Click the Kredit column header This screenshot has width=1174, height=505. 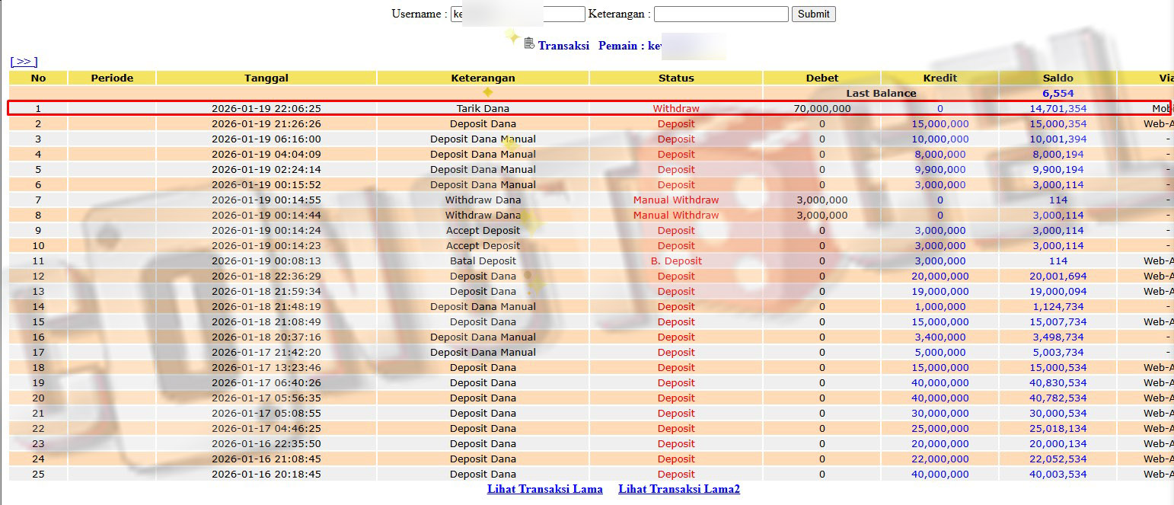coord(940,78)
